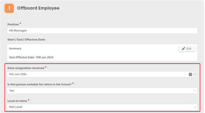This screenshot has height=113, width=205.
Task: Select the step 1 orange badge
Action: tap(9, 8)
